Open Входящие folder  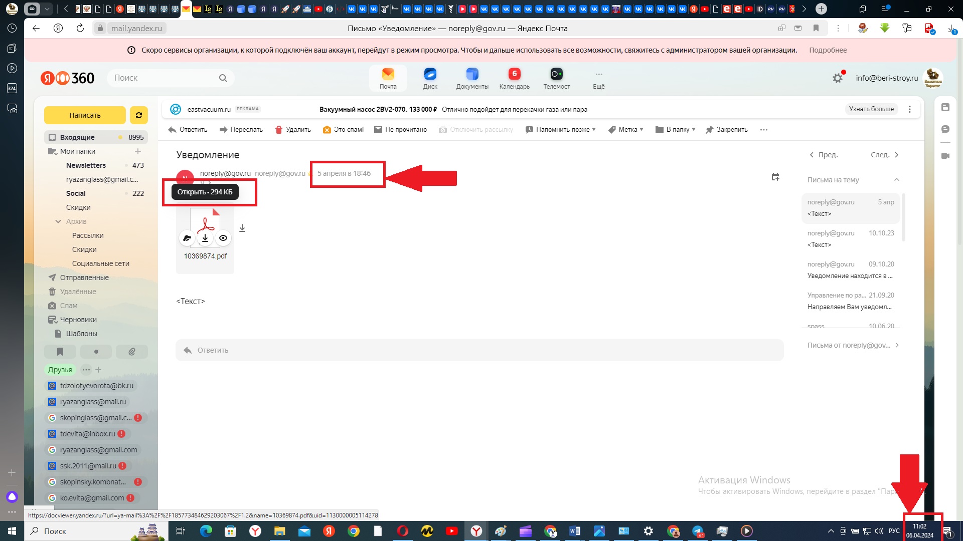pos(96,137)
